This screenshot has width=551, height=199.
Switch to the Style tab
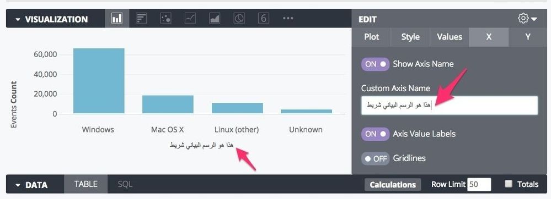410,37
